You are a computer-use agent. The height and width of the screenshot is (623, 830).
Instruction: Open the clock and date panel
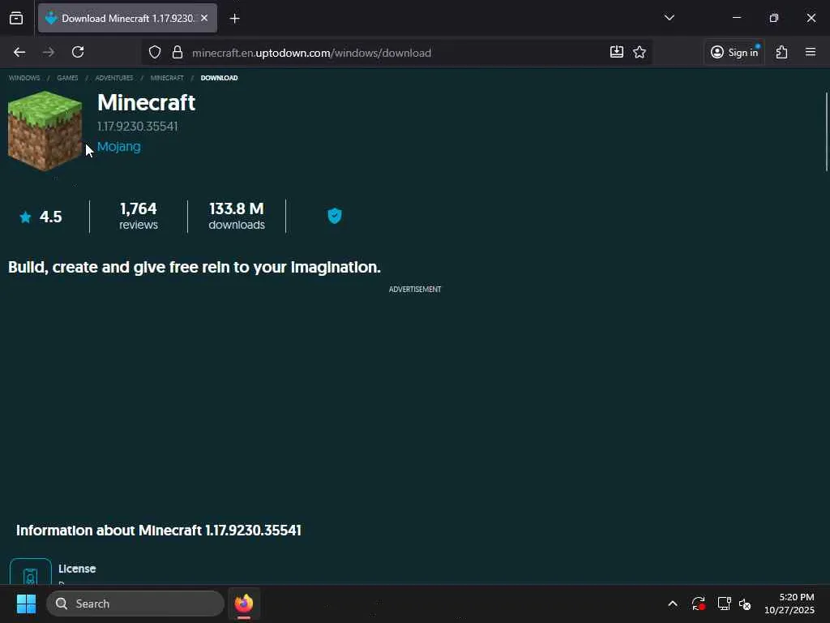coord(789,604)
